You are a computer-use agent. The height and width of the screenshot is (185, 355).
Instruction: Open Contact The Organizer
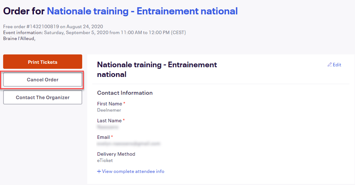pyautogui.click(x=43, y=97)
